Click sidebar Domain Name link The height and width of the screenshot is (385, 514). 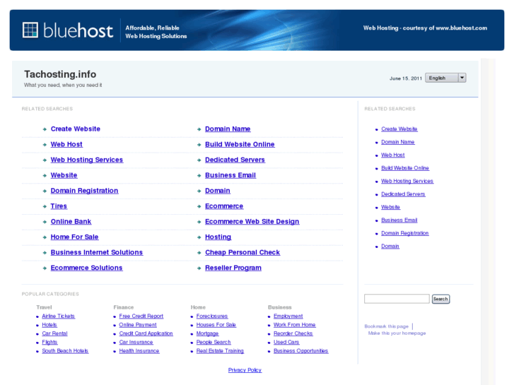pos(398,142)
